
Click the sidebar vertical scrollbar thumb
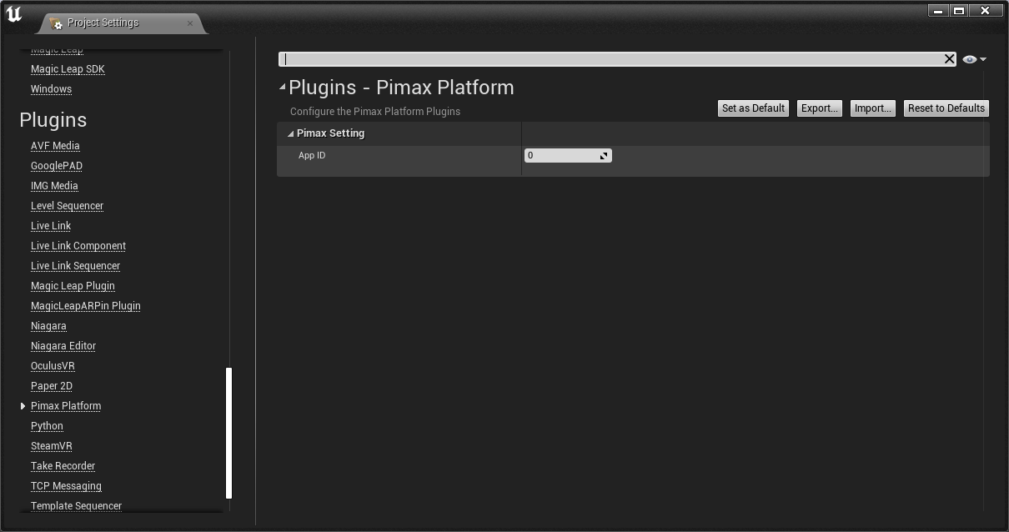[229, 433]
